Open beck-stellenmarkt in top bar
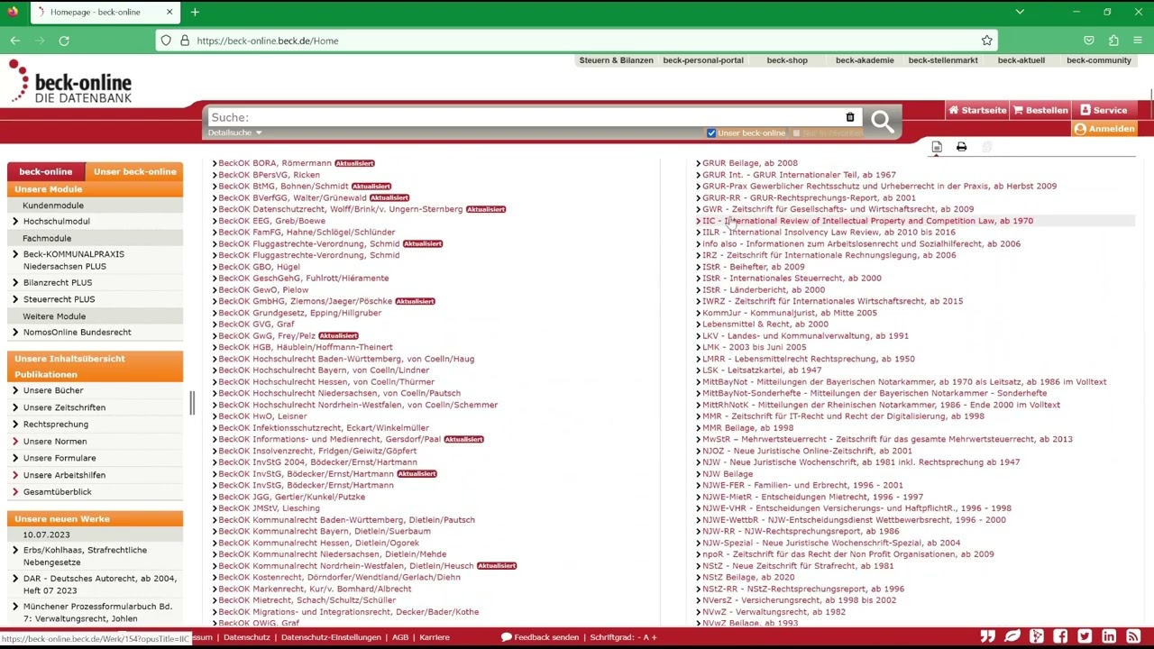Image resolution: width=1154 pixels, height=649 pixels. point(943,60)
